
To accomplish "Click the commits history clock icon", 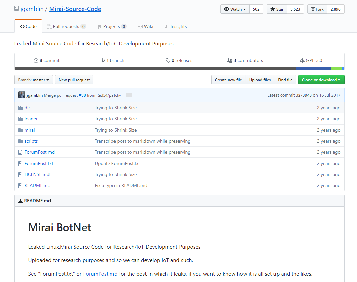I will click(36, 61).
